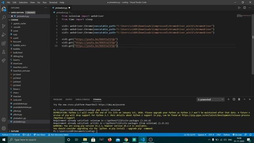Image resolution: width=254 pixels, height=143 pixels.
Task: Open the notifications bell in status bar
Action: click(250, 135)
